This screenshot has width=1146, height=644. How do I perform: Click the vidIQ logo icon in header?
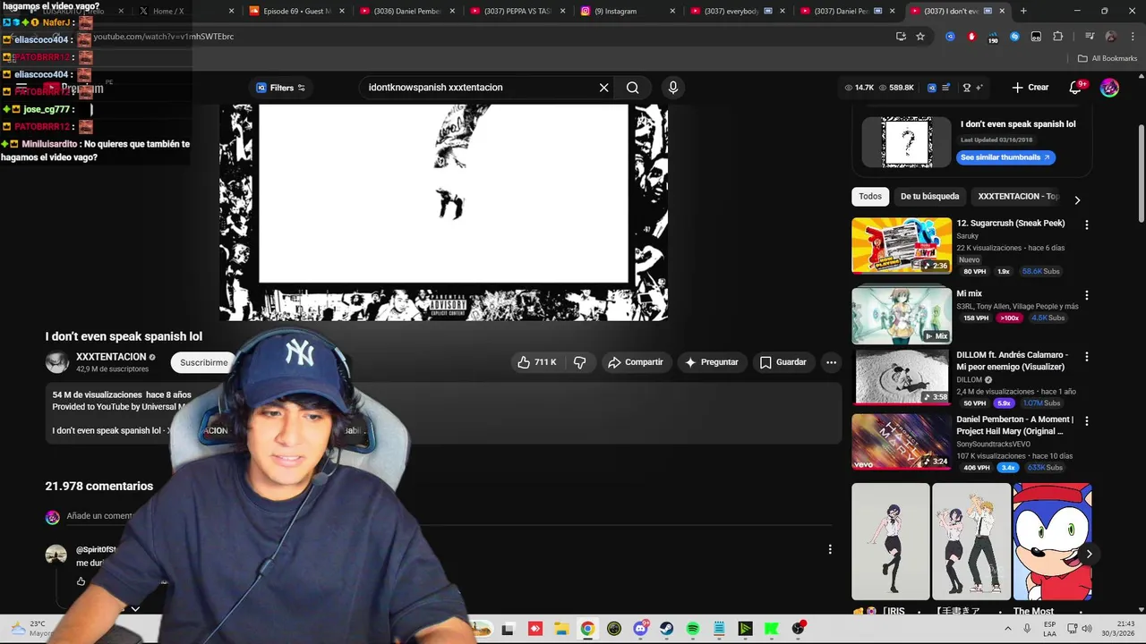[x=931, y=88]
